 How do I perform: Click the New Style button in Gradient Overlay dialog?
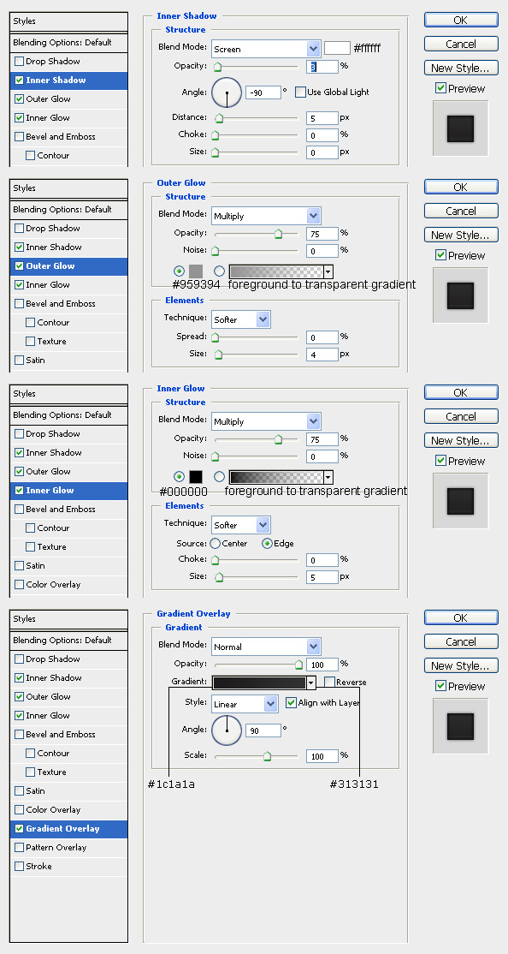pyautogui.click(x=461, y=665)
